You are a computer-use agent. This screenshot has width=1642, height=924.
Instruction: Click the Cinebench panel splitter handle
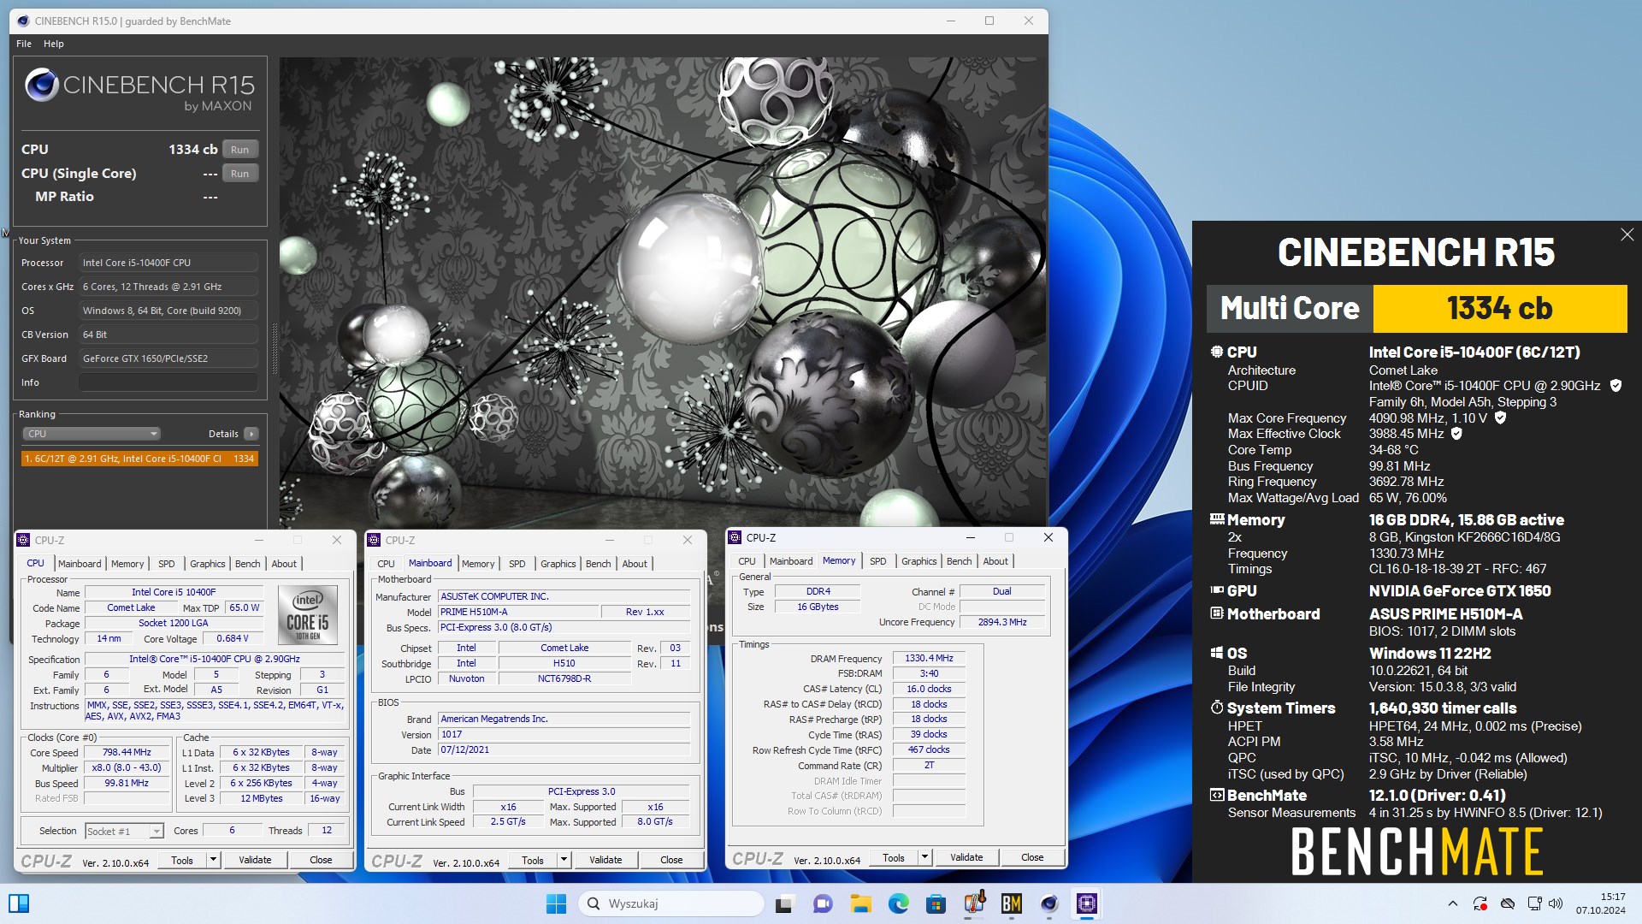point(275,349)
